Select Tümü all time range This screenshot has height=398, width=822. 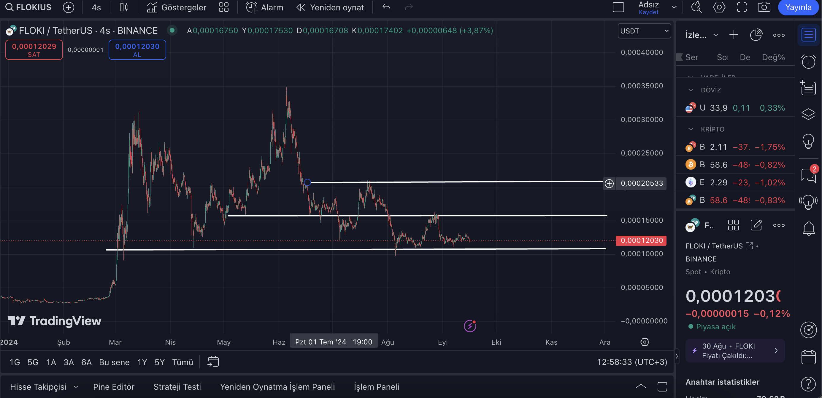click(183, 362)
